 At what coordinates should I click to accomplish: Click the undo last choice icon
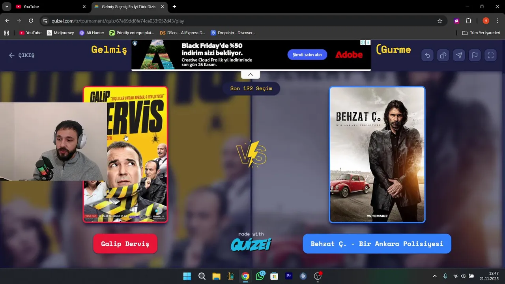click(427, 56)
